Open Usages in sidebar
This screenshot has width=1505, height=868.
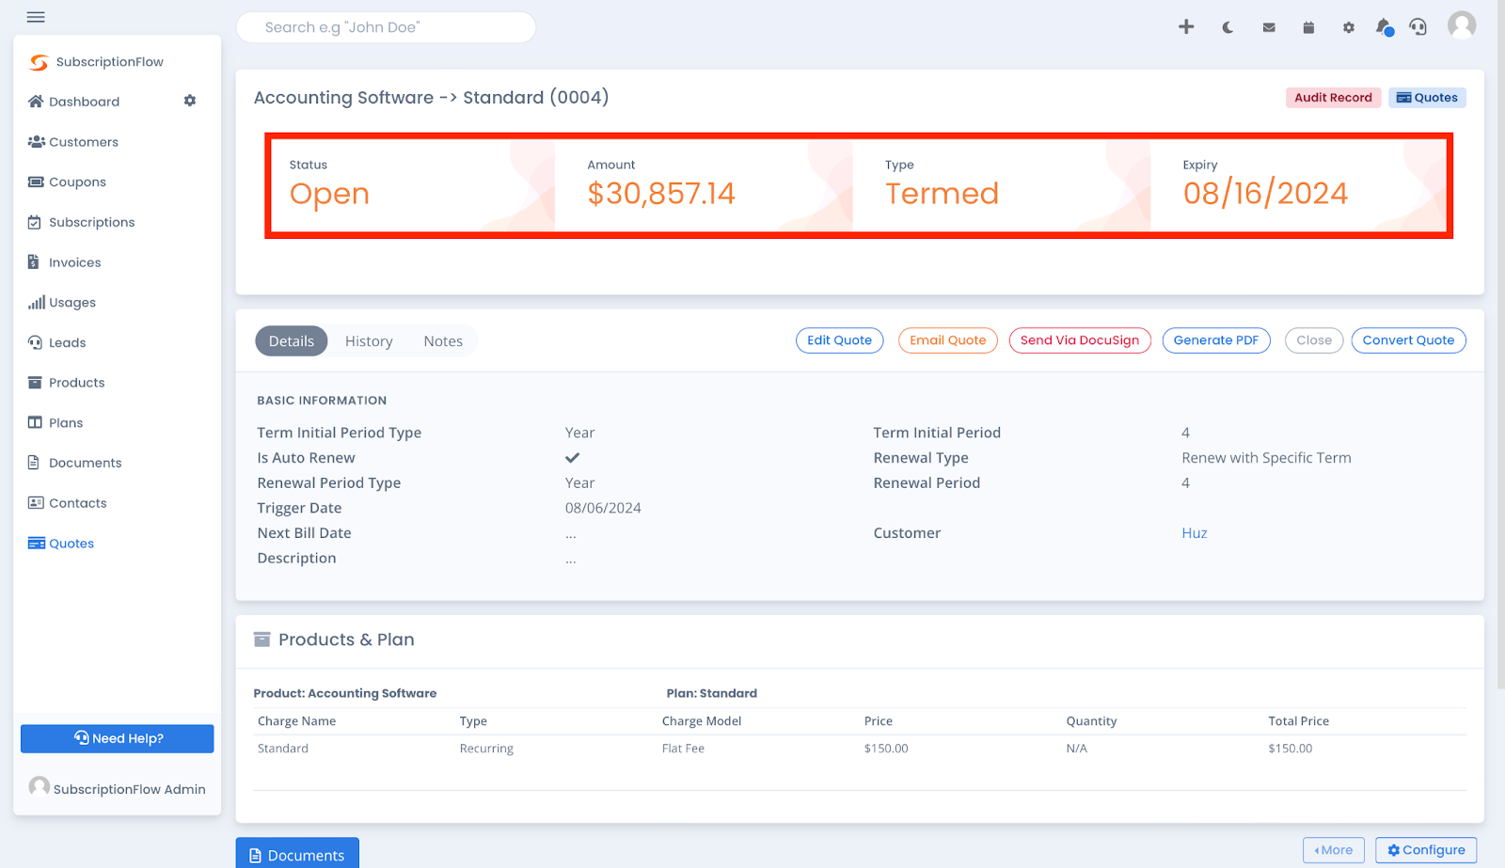pos(62,303)
